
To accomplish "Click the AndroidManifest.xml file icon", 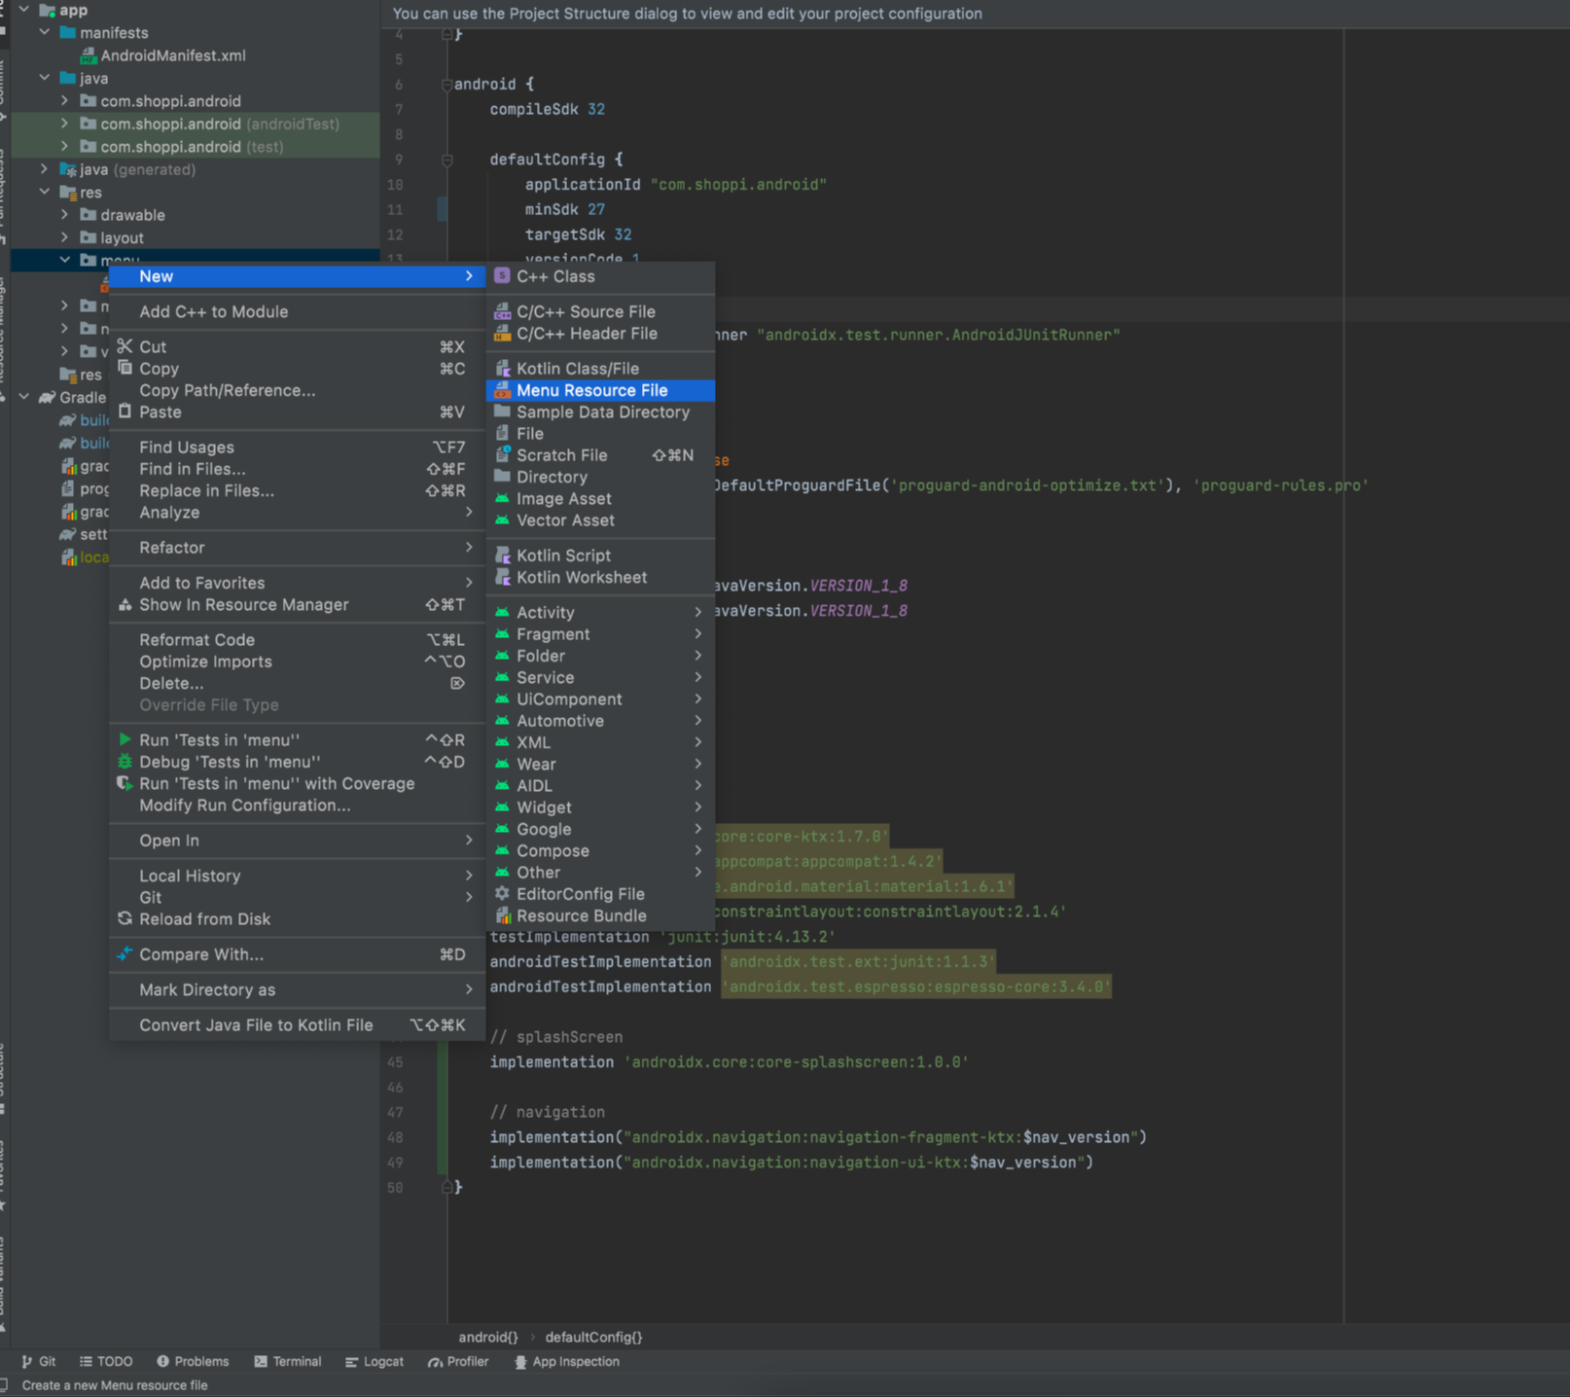I will pos(89,55).
